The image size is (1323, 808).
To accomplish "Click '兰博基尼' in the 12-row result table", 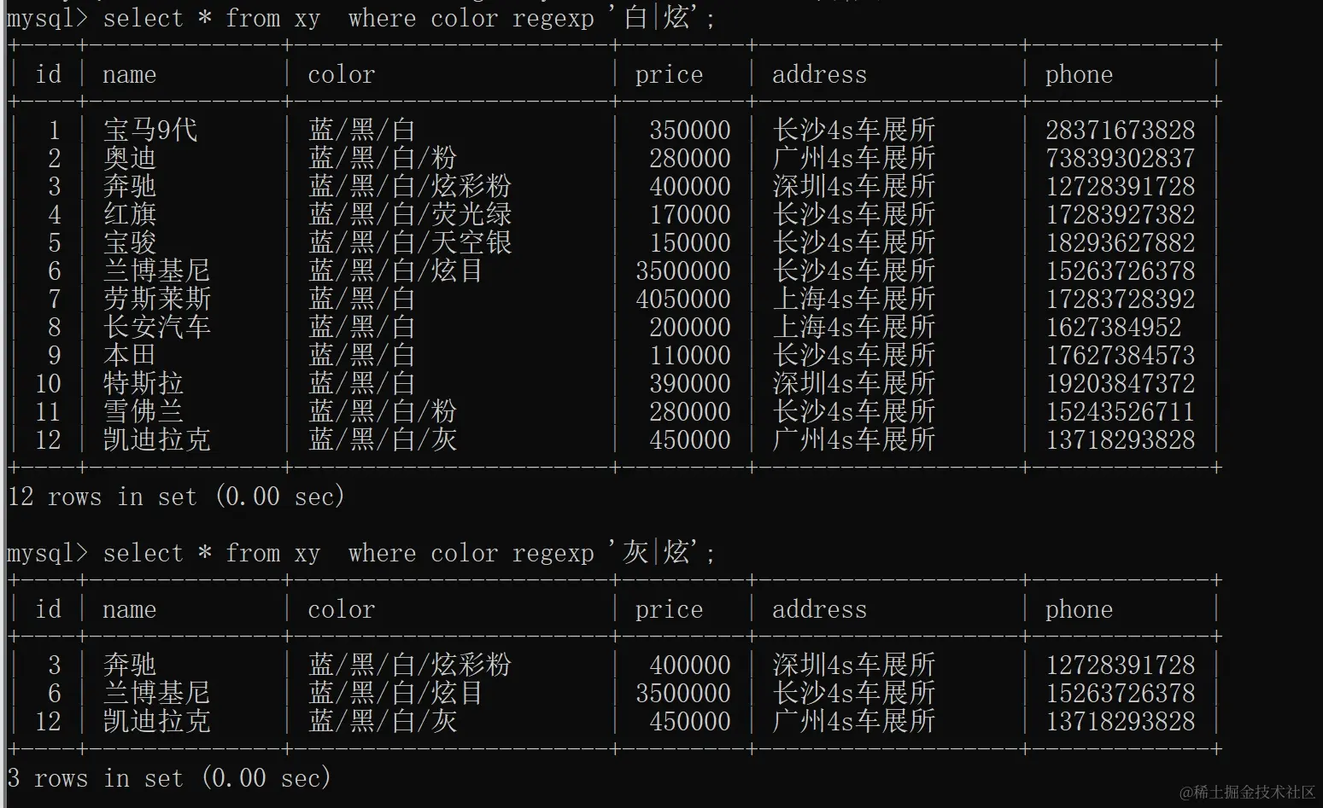I will 157,270.
